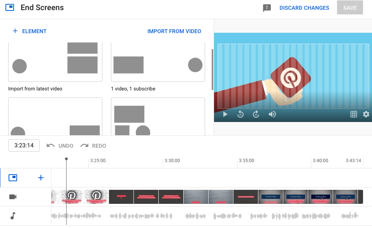Click the Pinterest logo in the preview

coord(291,78)
